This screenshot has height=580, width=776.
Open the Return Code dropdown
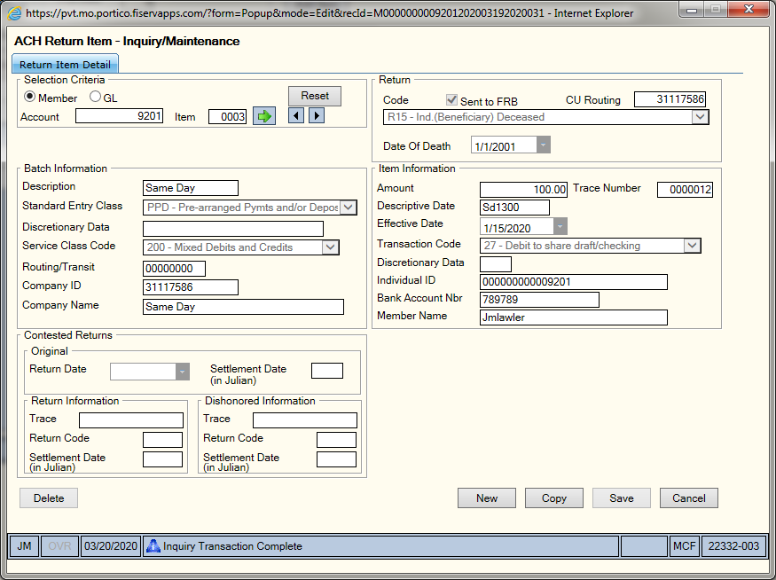point(546,117)
